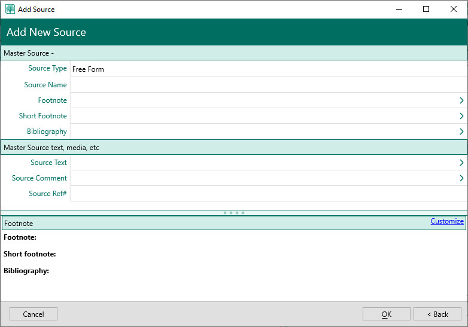Expand the Short Footnote field arrow
This screenshot has height=327, width=468.
[461, 116]
